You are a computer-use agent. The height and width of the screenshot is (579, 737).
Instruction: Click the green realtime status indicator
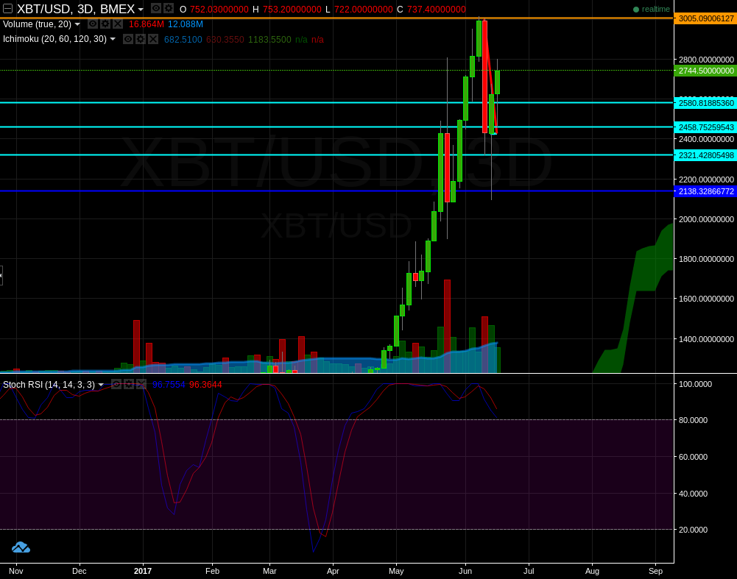[635, 10]
